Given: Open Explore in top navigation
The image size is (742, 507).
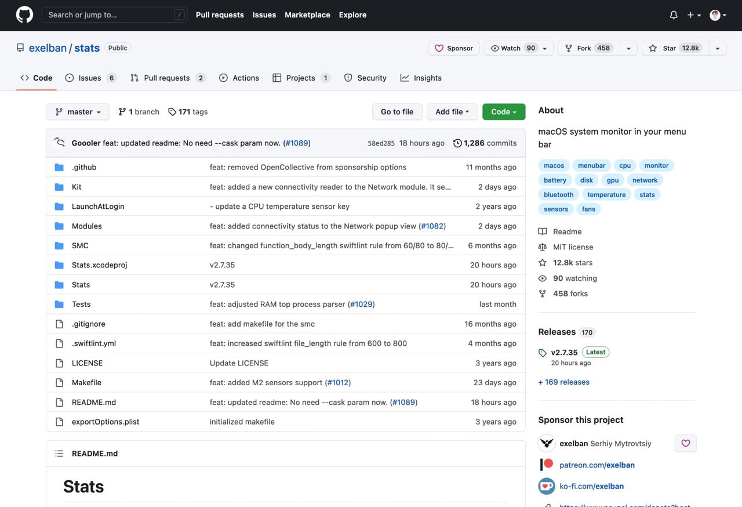Looking at the screenshot, I should click(x=352, y=15).
